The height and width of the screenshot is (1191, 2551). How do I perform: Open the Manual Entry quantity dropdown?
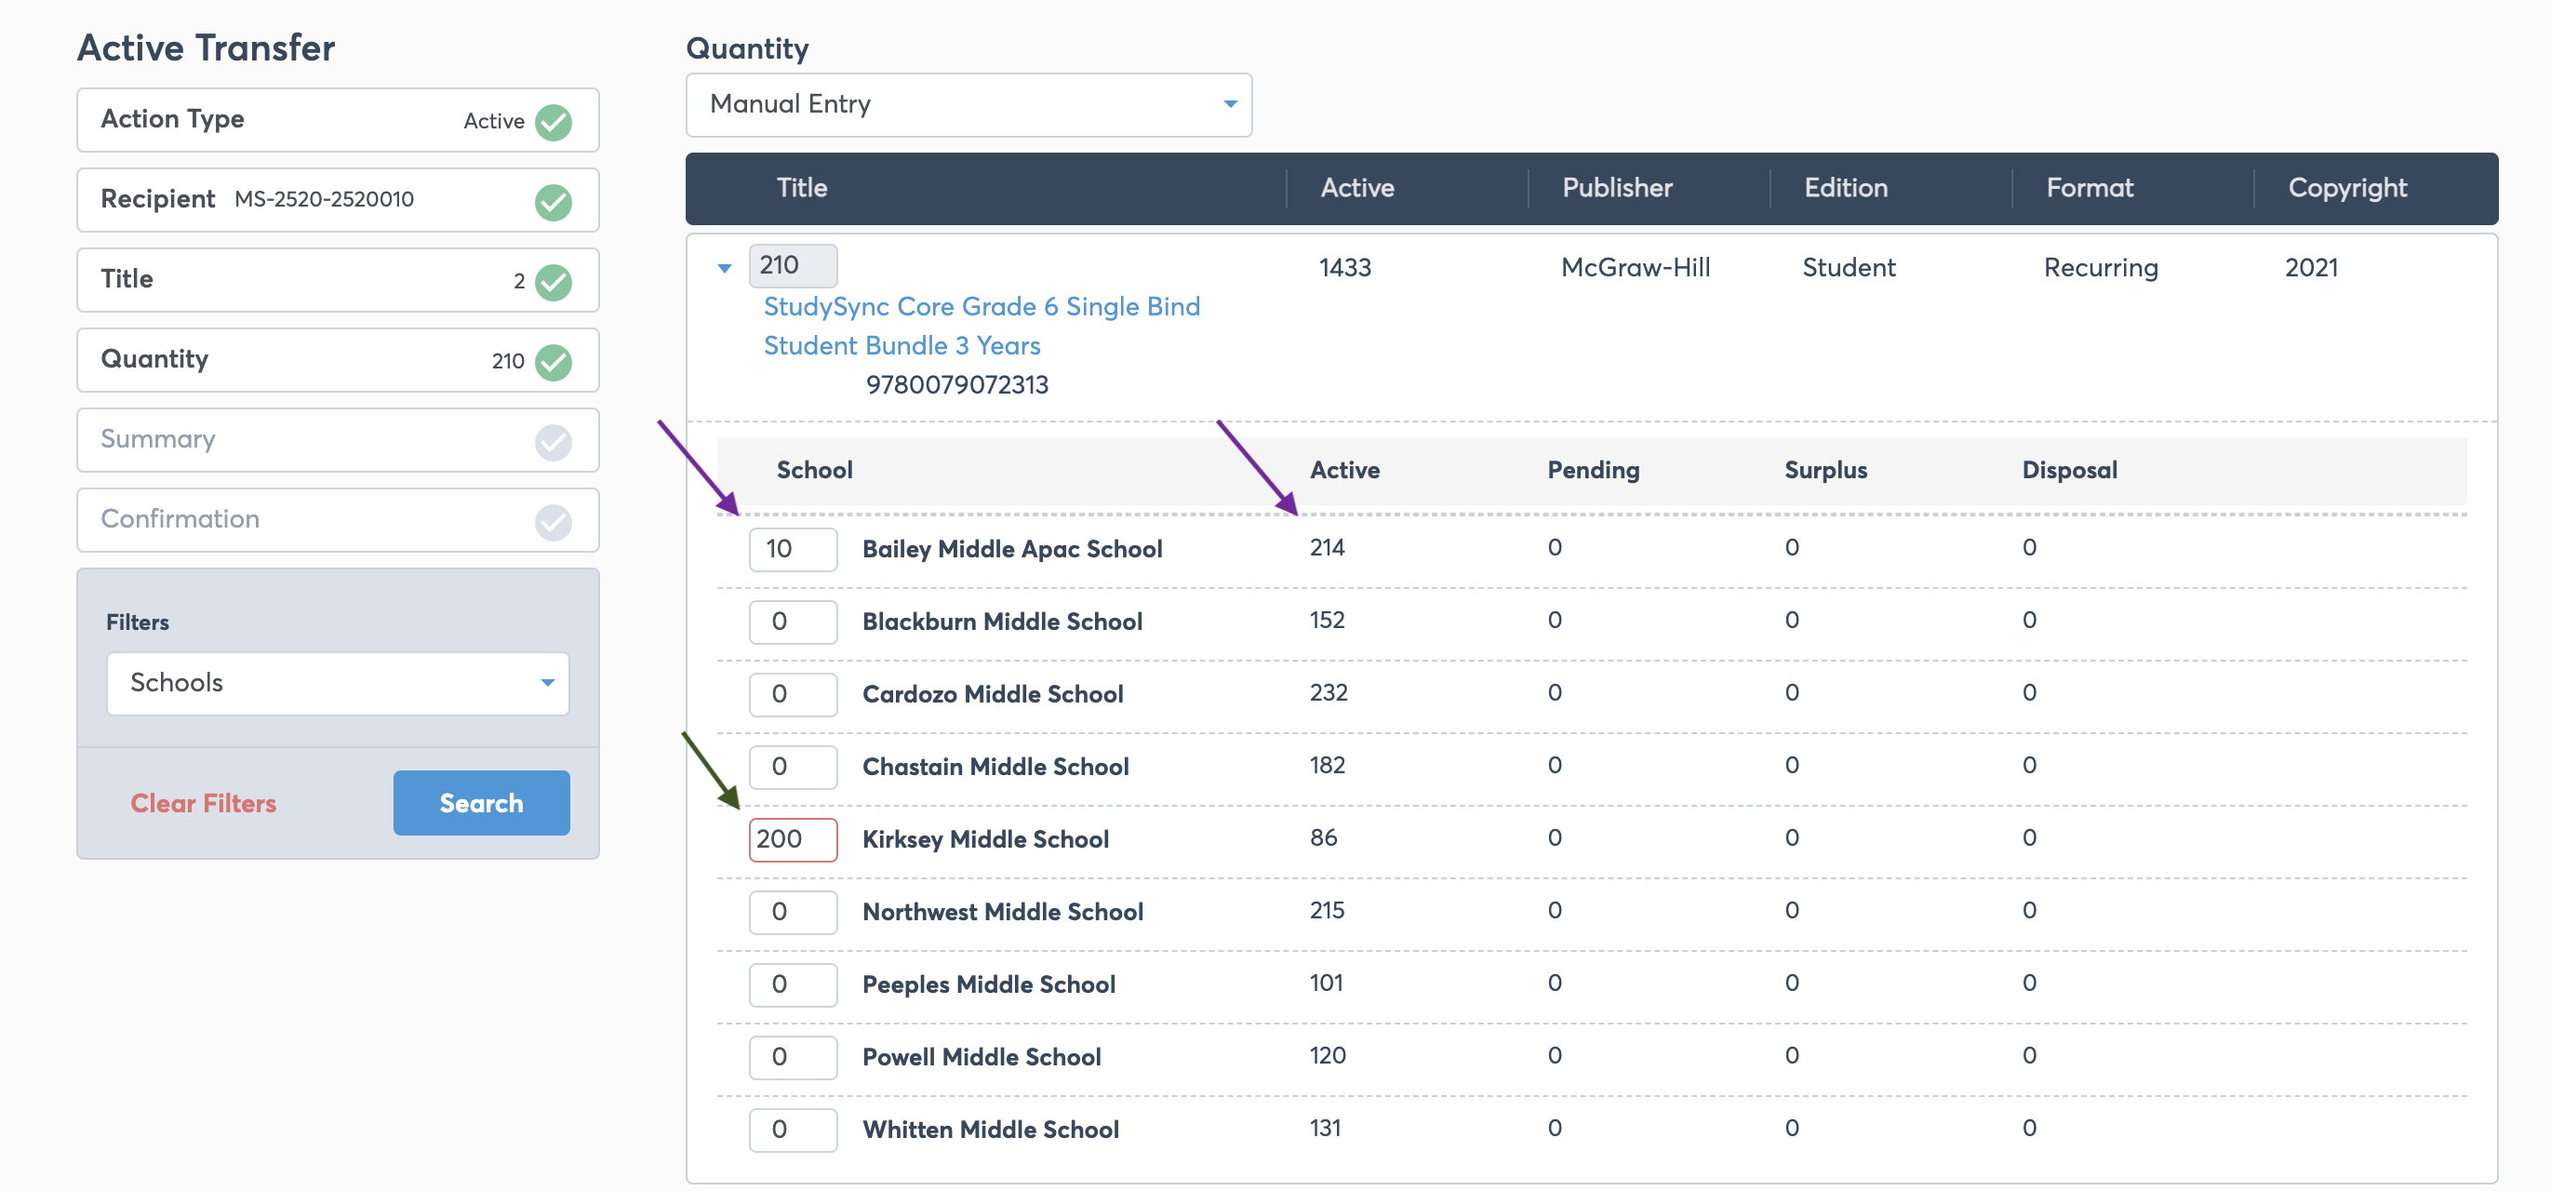[x=968, y=105]
